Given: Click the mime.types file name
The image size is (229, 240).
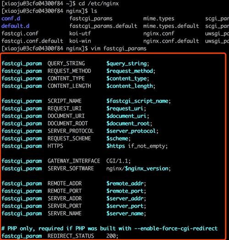Looking at the screenshot, I should [159, 19].
